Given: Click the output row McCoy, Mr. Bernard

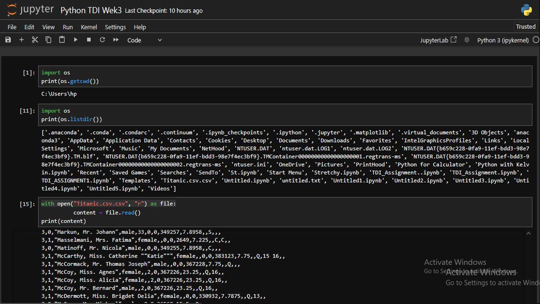Looking at the screenshot, I should click(x=130, y=288).
